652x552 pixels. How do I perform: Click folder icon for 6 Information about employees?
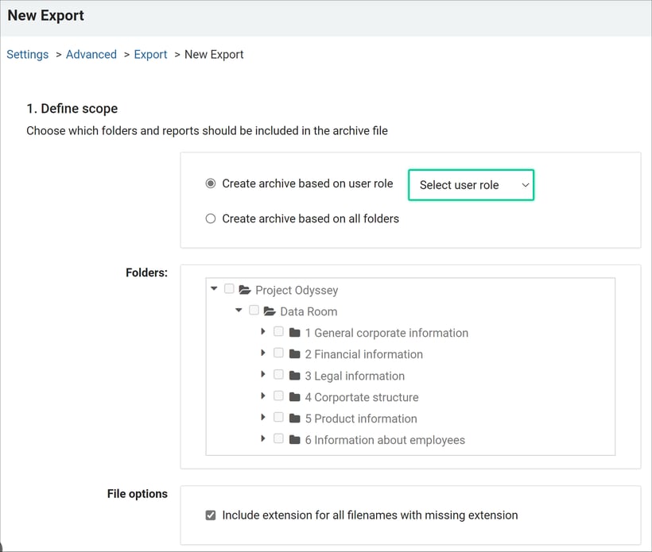(295, 440)
